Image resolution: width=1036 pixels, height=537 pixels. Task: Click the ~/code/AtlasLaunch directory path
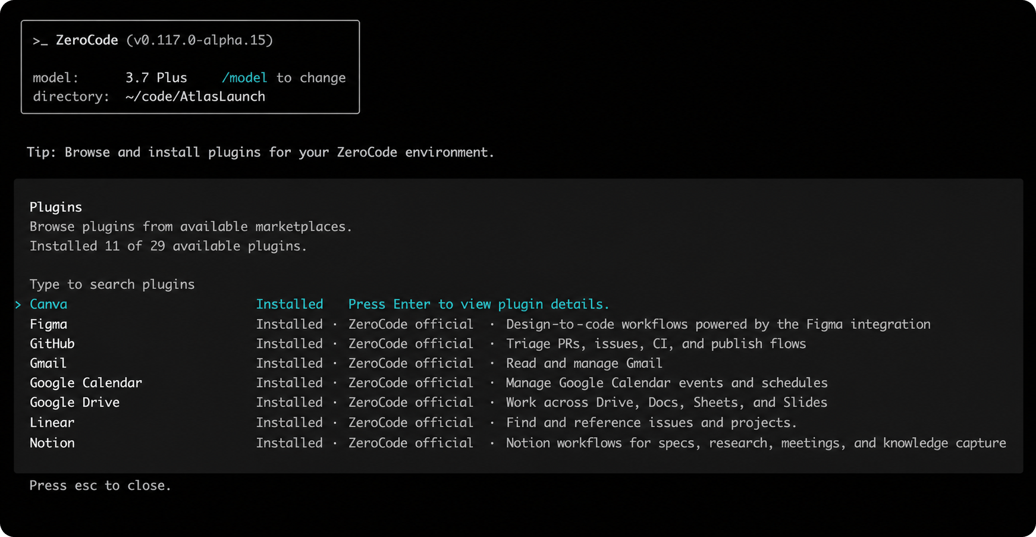(195, 97)
